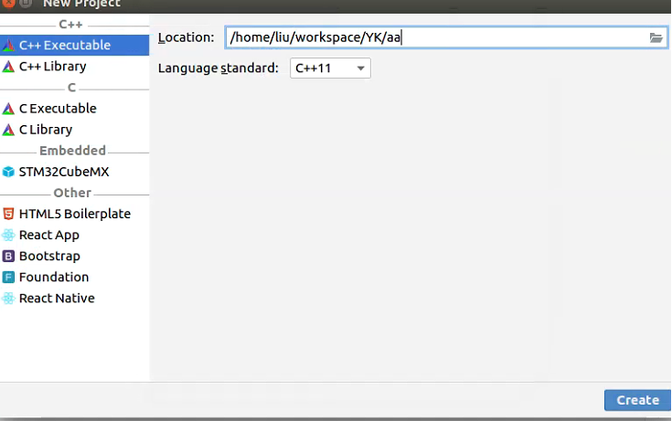
Task: Choose HTML5 Boilerplate project template
Action: 75,214
